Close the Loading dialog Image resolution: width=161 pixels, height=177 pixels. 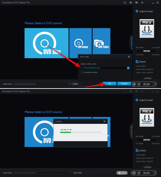104,121
